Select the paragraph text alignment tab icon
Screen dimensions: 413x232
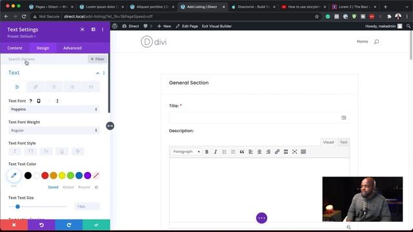coord(17,87)
